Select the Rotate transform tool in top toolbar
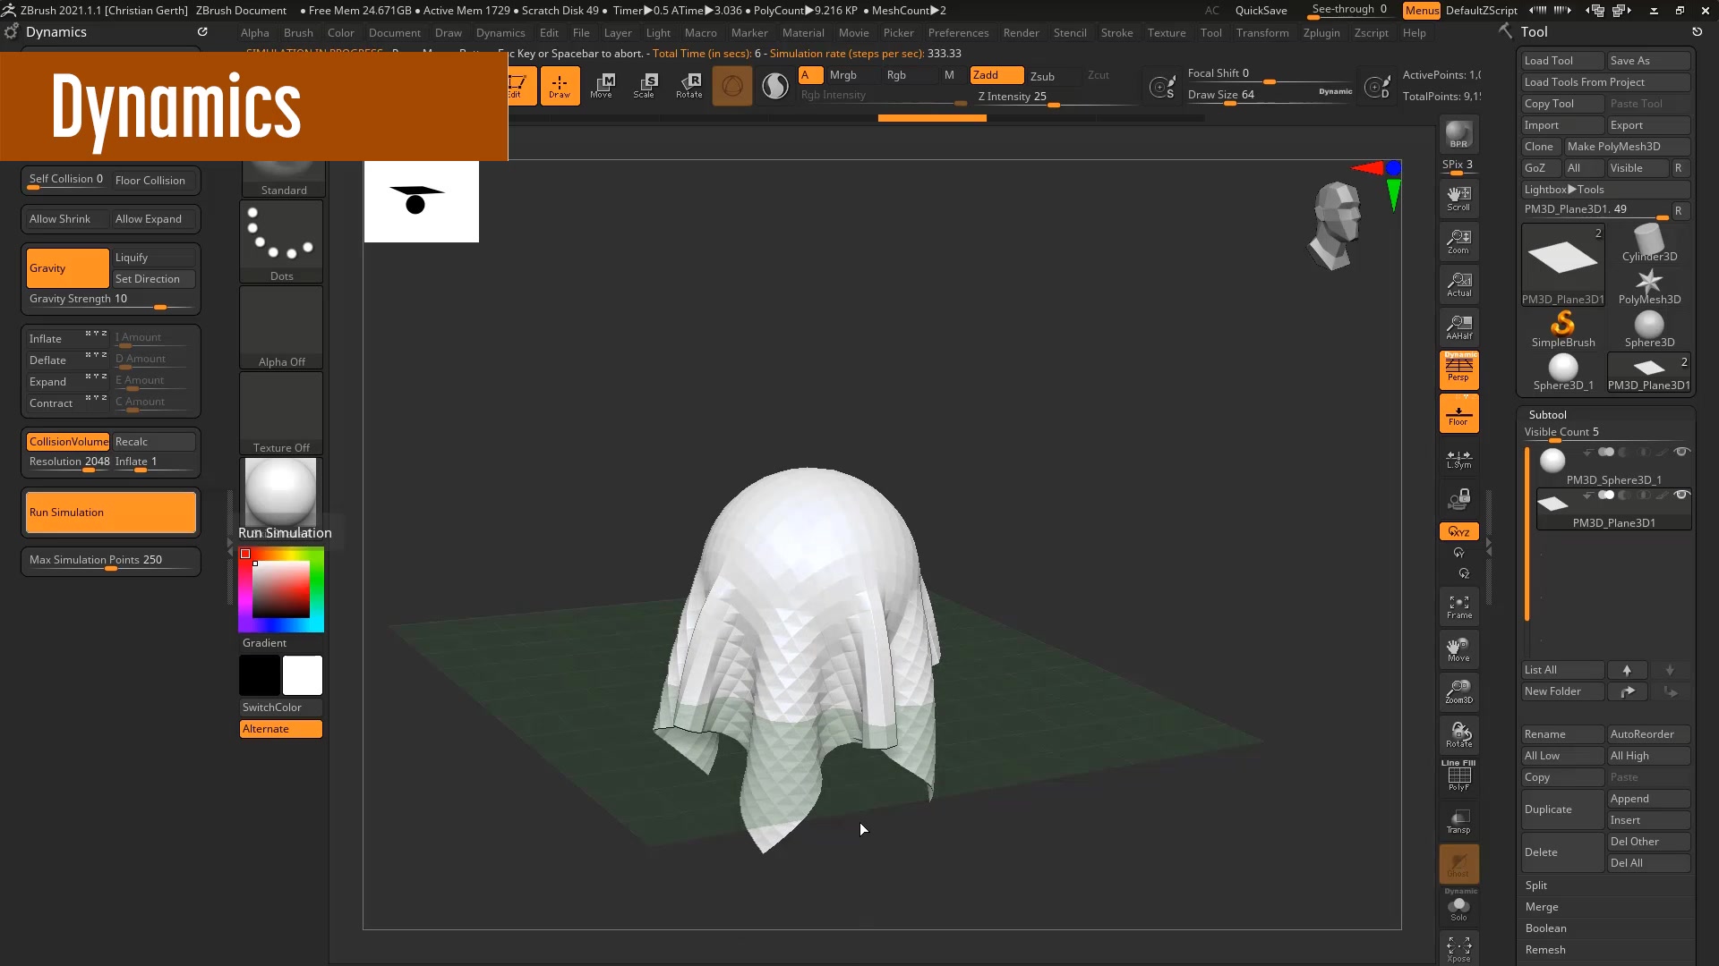Image resolution: width=1719 pixels, height=966 pixels. tap(688, 86)
